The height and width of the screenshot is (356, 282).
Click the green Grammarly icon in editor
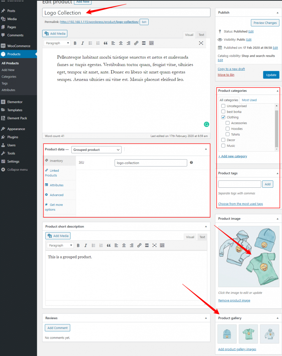206,124
